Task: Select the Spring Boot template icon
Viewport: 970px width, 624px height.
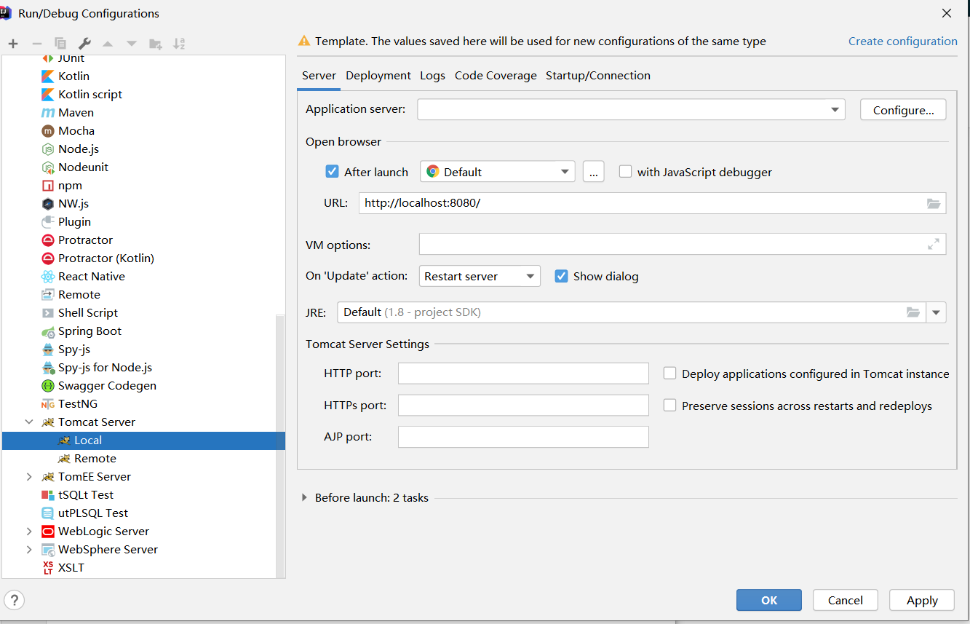Action: pos(48,331)
